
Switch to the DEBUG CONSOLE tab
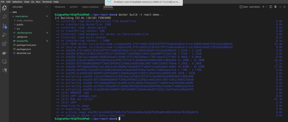pyautogui.click(x=90, y=7)
